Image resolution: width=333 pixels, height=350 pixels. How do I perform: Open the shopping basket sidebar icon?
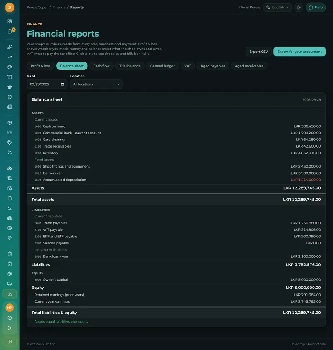click(x=10, y=87)
